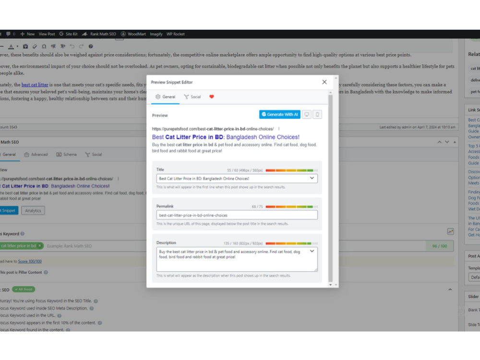
Task: Open the Trends chart icon
Action: pyautogui.click(x=450, y=232)
